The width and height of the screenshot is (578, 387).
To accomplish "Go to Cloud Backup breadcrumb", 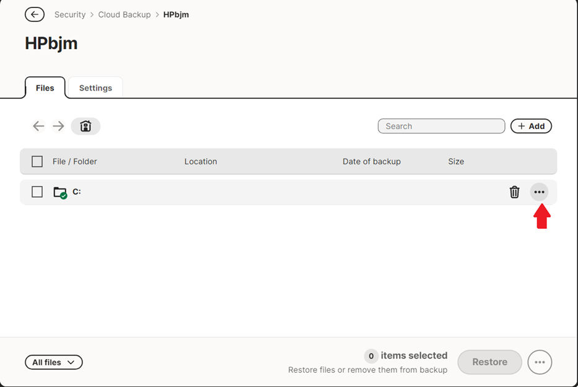I will click(125, 14).
